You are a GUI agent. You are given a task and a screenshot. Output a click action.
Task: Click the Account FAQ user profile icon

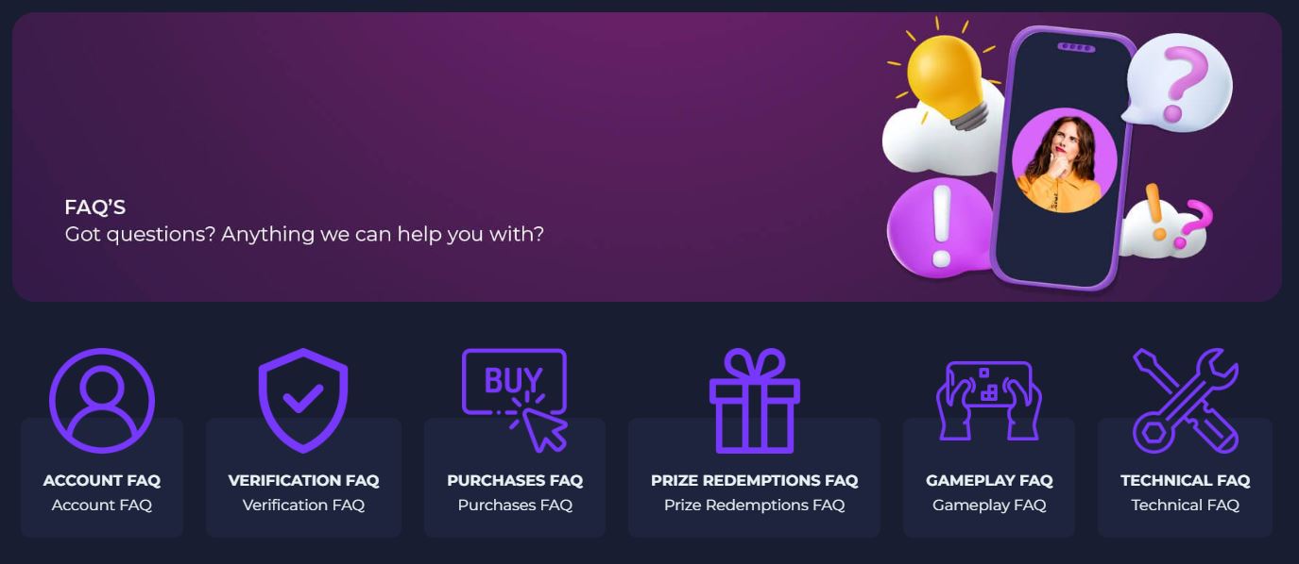[x=102, y=401]
